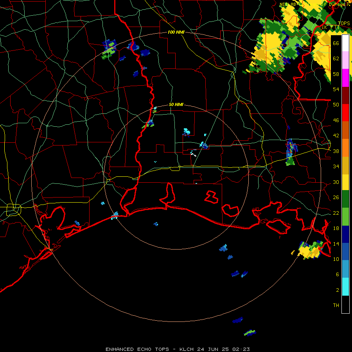The width and height of the screenshot is (352, 352).
Task: Click the gold legend color band
Action: [x=345, y=166]
